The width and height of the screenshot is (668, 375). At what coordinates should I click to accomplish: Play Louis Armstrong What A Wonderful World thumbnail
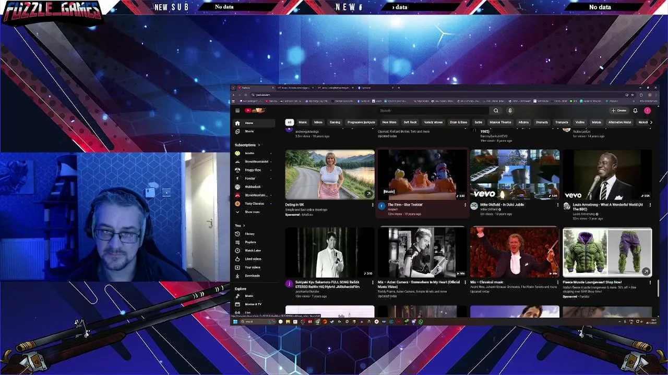(607, 174)
